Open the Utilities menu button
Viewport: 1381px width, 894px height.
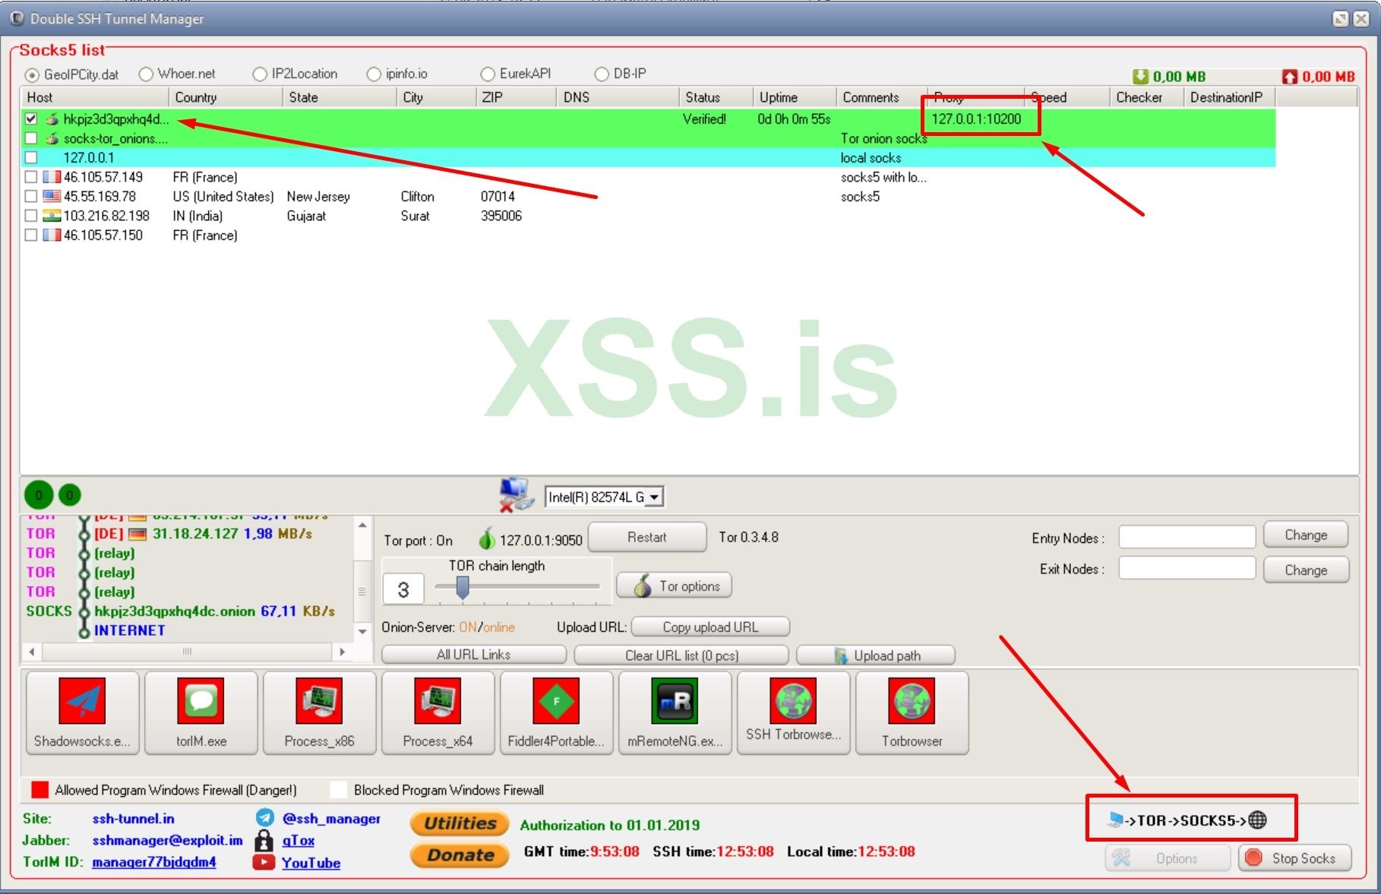[460, 823]
